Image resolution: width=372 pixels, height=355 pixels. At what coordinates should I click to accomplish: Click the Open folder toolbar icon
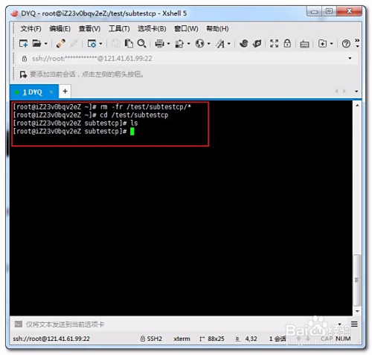point(36,44)
